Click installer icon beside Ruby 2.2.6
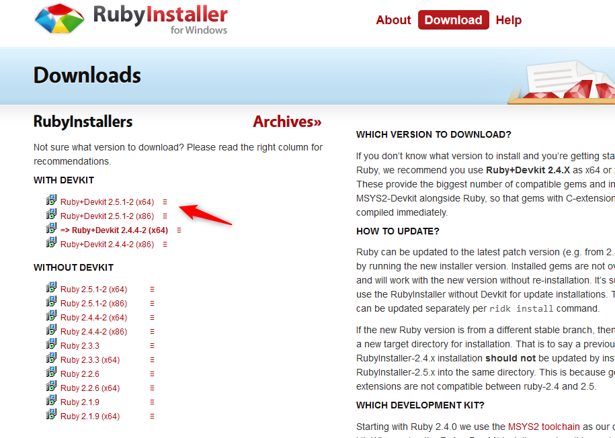 click(51, 373)
